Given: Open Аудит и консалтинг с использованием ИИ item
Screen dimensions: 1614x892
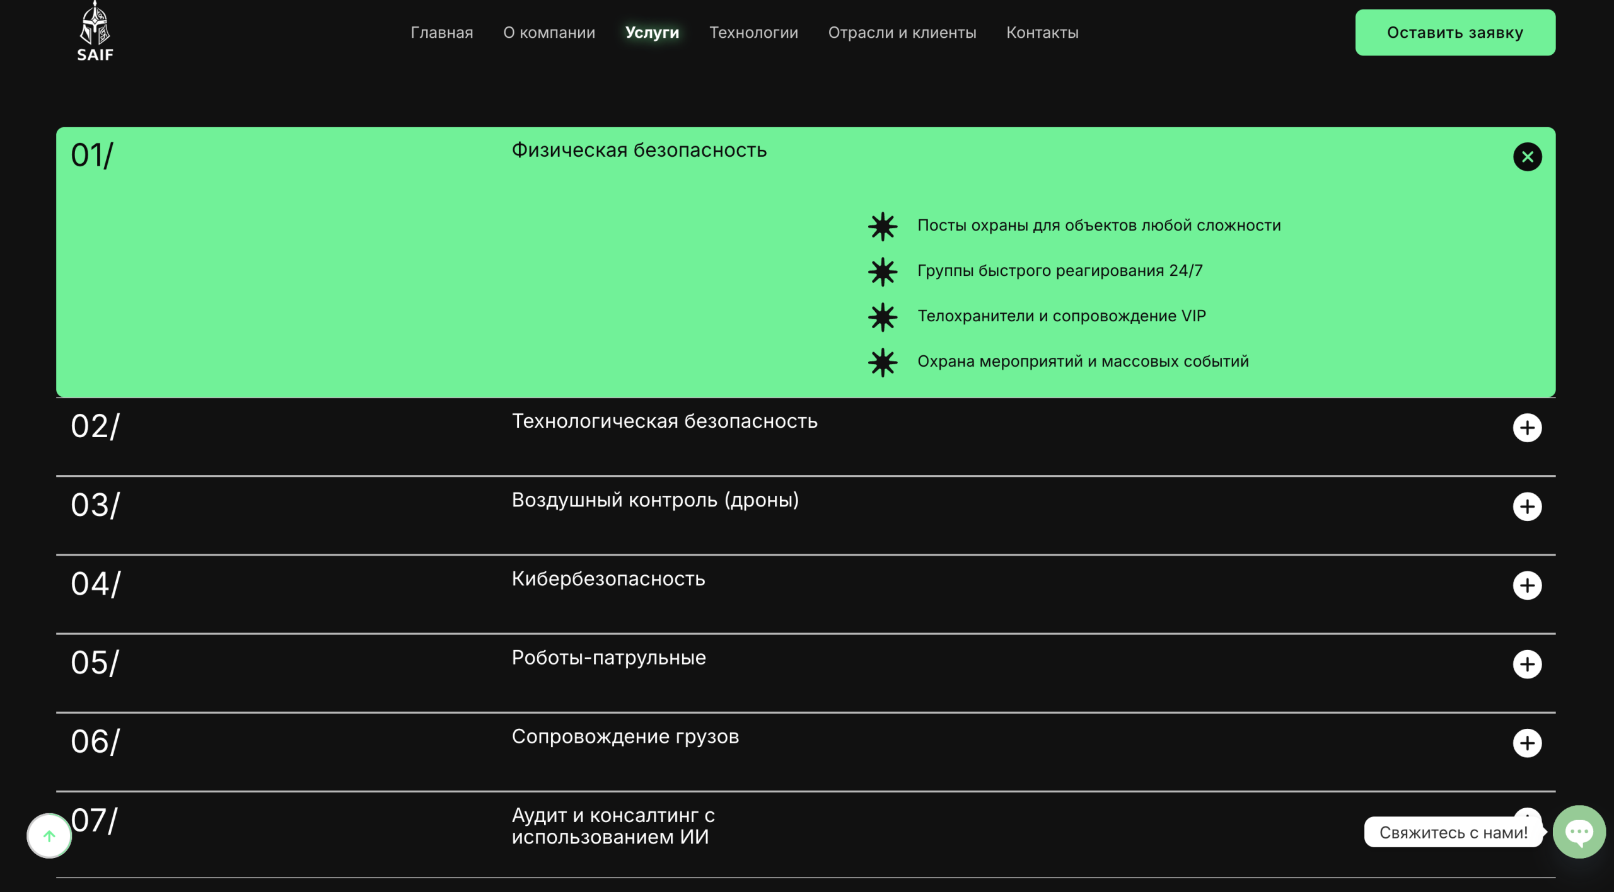Looking at the screenshot, I should (613, 826).
